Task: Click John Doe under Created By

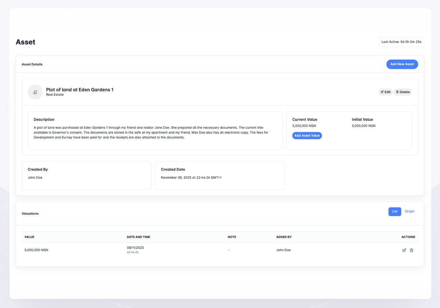Action: click(x=35, y=177)
